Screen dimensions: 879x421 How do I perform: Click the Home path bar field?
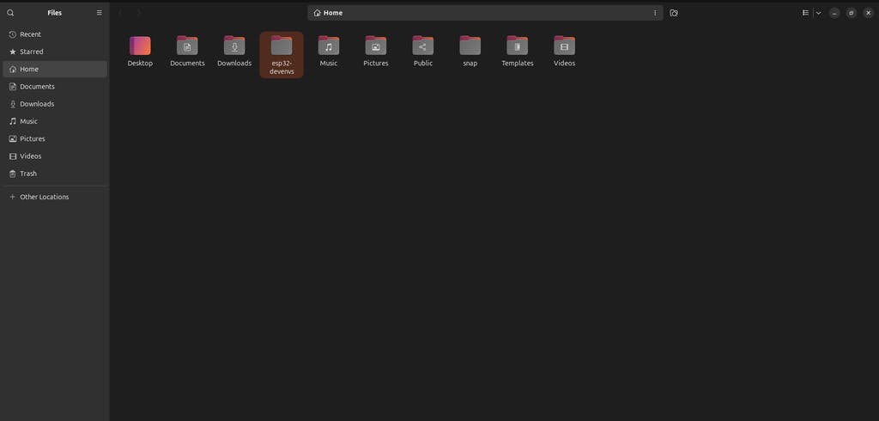[485, 13]
